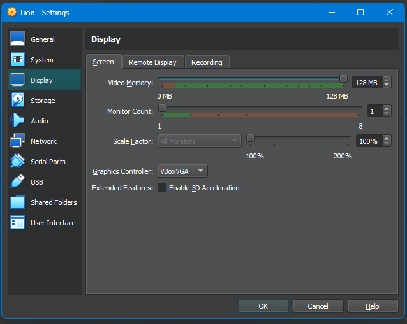Select the Serial Ports icon
Image resolution: width=407 pixels, height=324 pixels.
[x=18, y=162]
